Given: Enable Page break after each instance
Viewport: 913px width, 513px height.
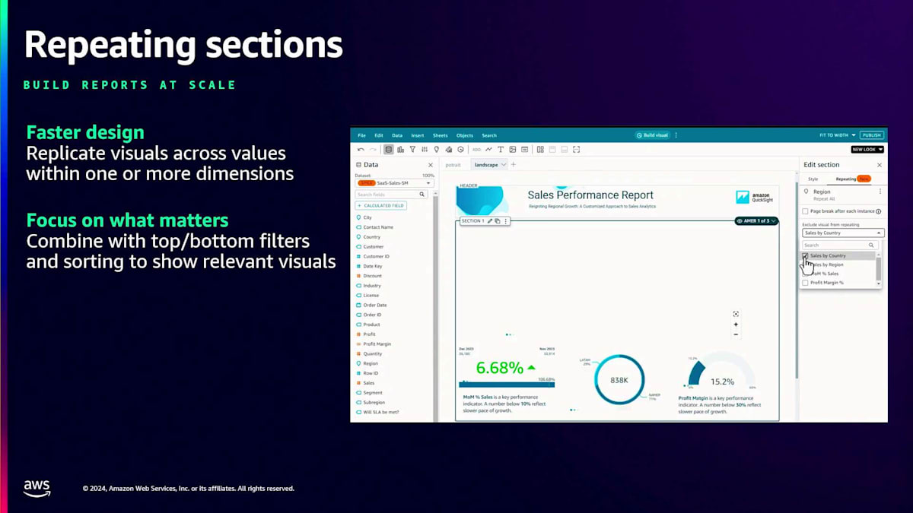Looking at the screenshot, I should [806, 211].
